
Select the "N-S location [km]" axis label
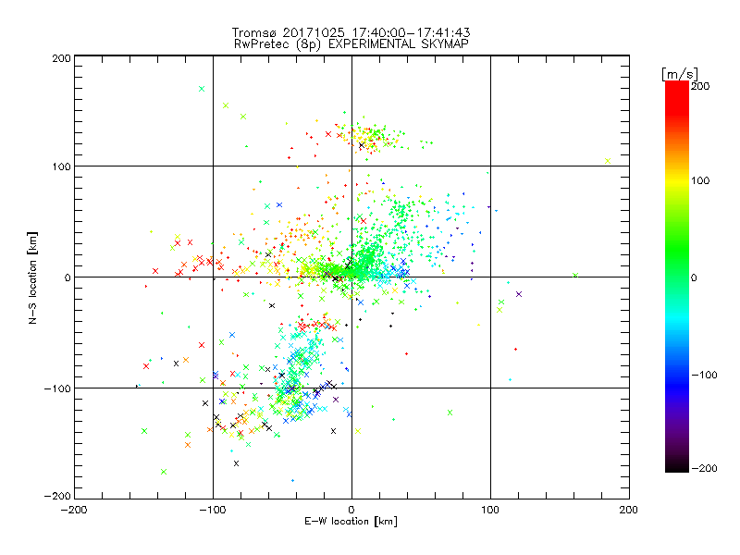(32, 277)
